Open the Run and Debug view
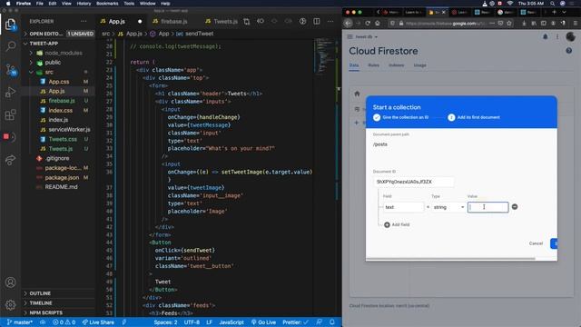This screenshot has height=327, width=581. point(10,92)
